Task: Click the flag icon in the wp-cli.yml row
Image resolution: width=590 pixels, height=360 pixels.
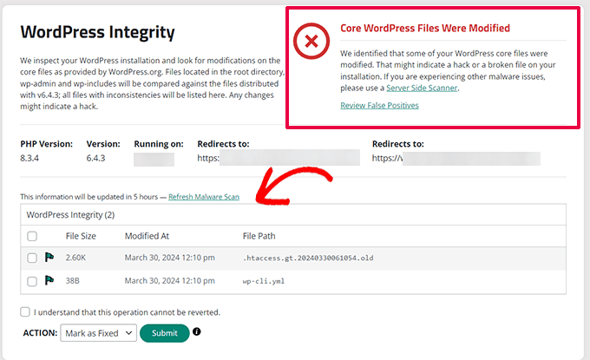Action: [x=49, y=281]
